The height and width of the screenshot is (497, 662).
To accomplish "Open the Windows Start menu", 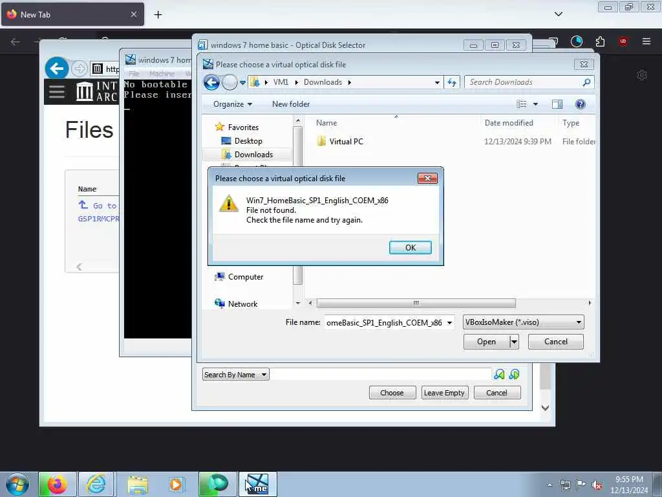I will [17, 484].
